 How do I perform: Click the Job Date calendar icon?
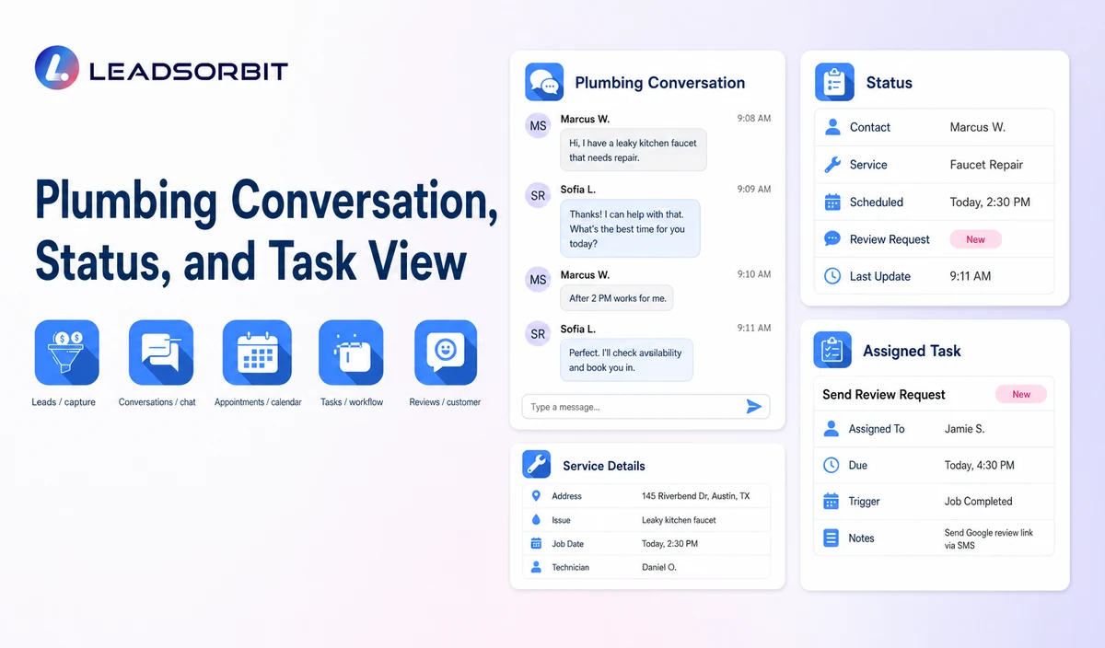[x=536, y=543]
